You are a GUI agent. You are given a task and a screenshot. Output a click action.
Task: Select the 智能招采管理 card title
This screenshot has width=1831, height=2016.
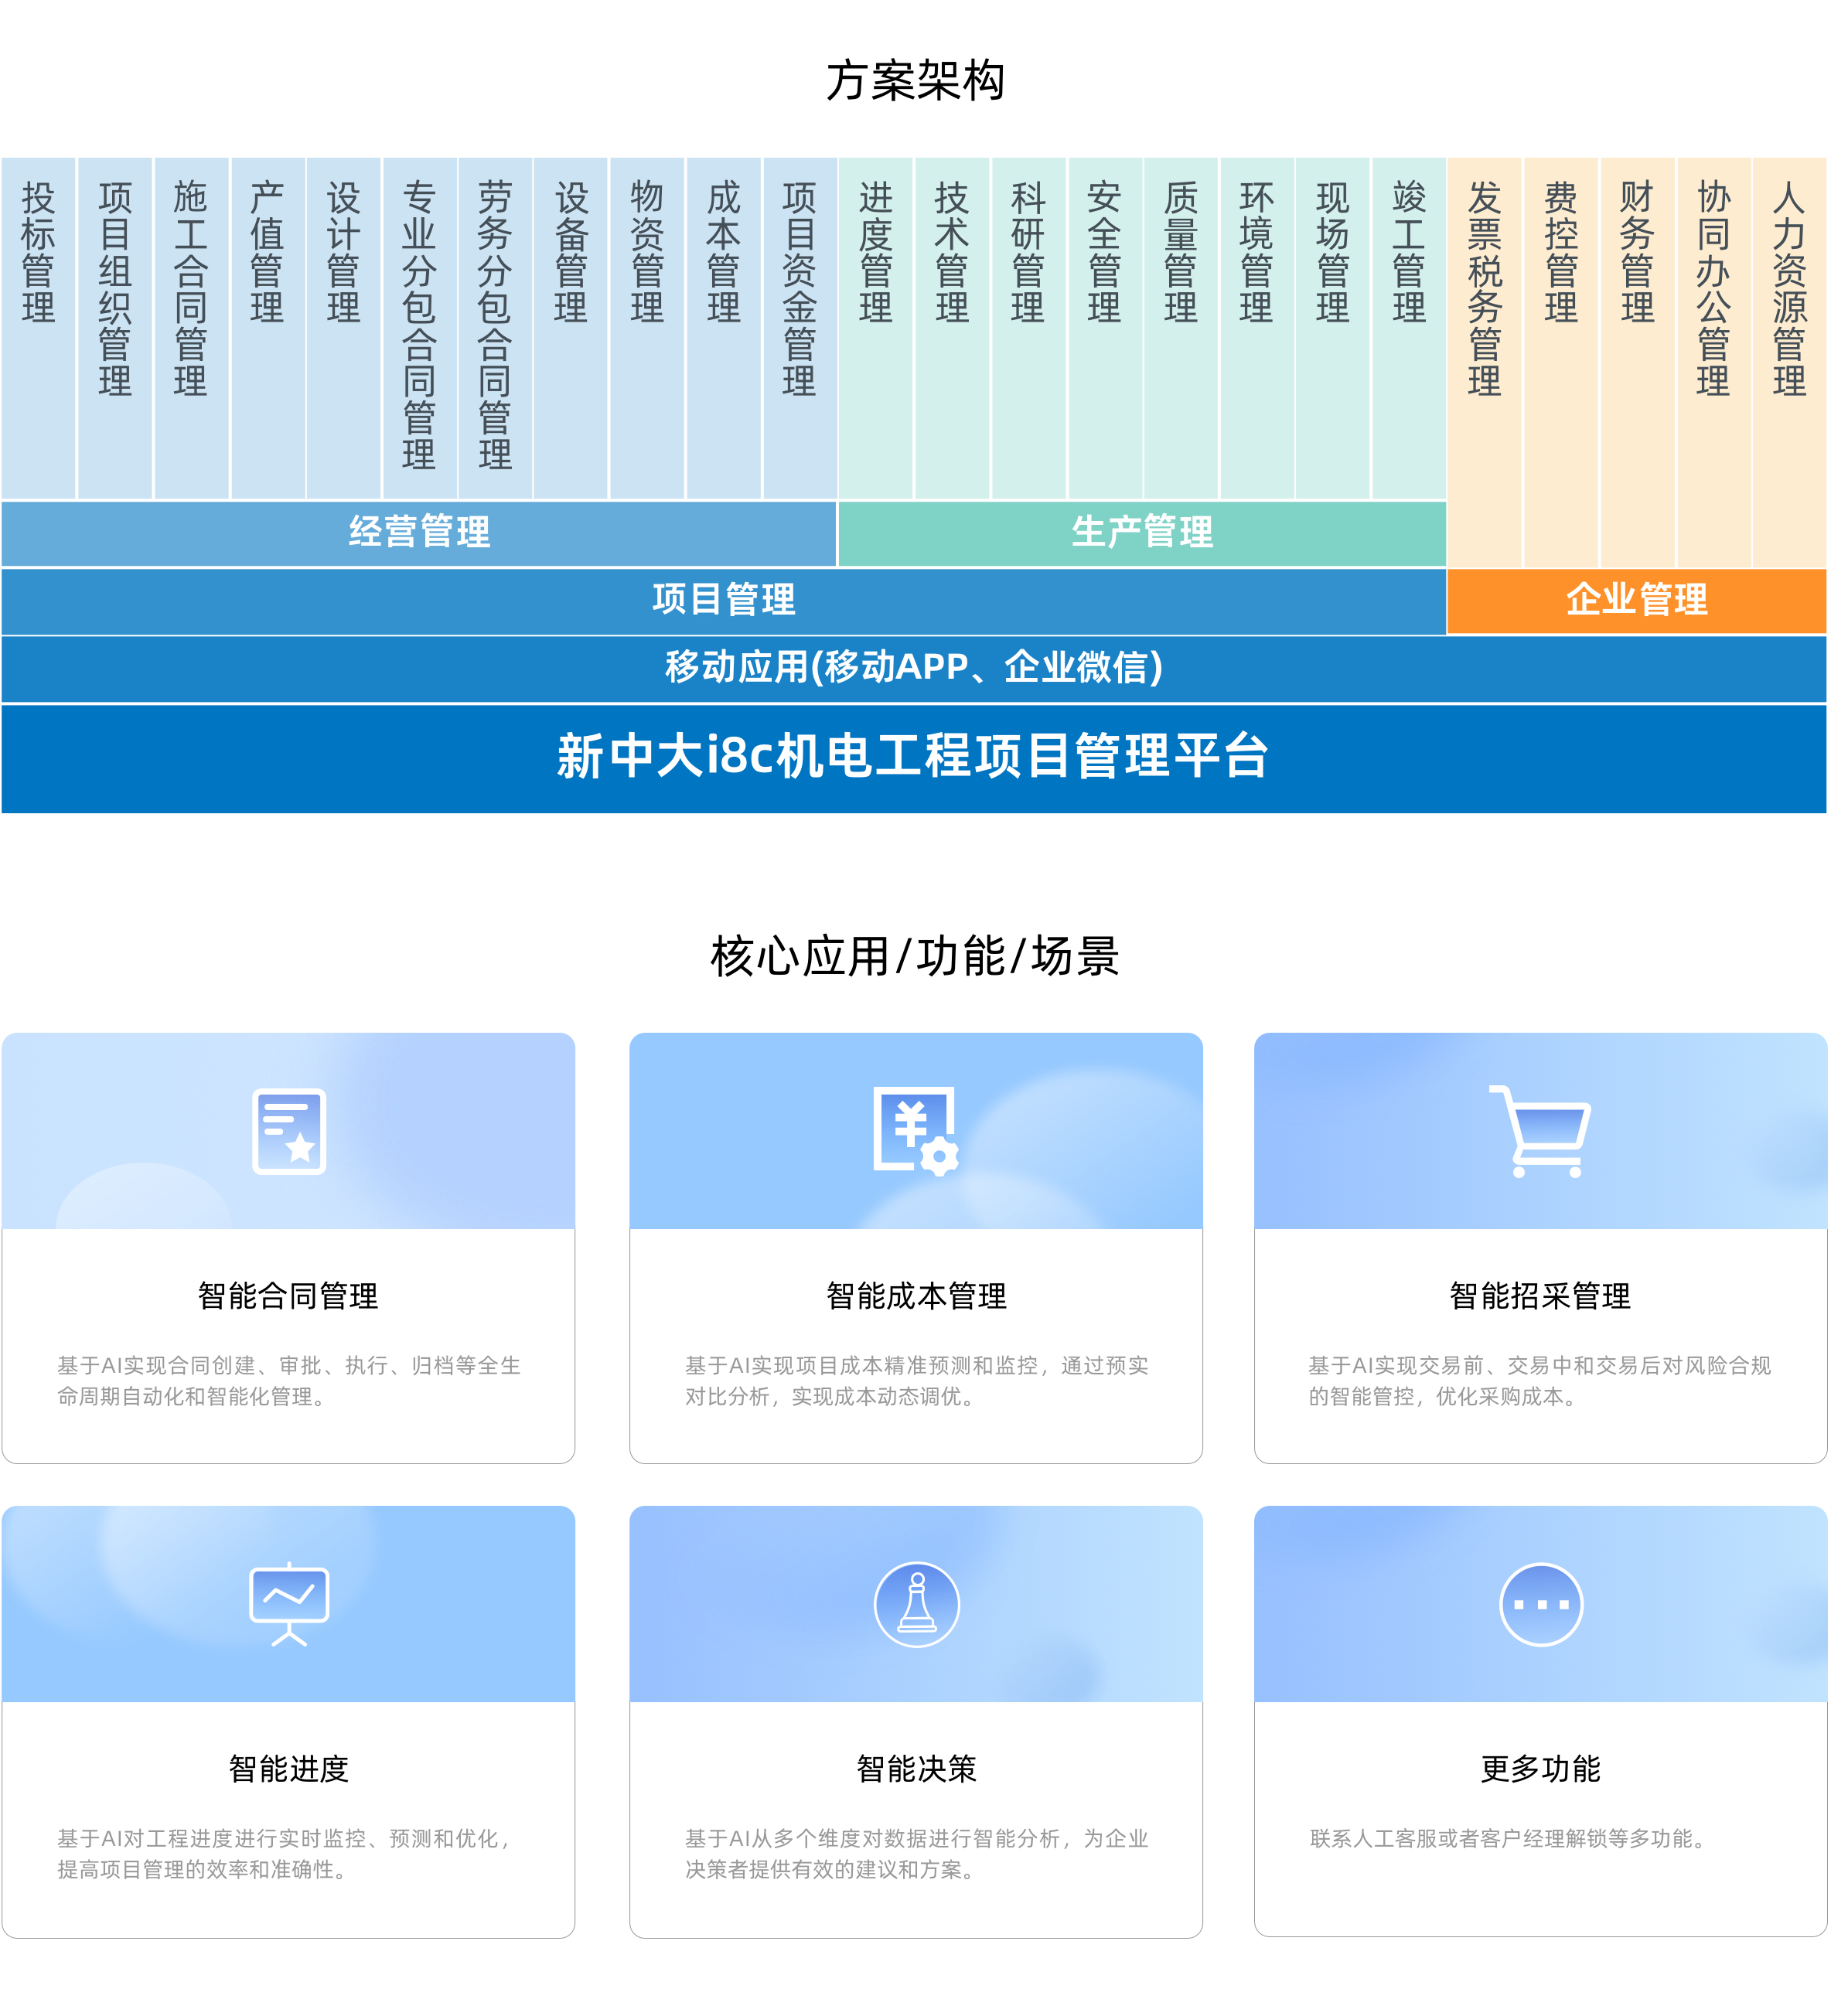coord(1541,1296)
